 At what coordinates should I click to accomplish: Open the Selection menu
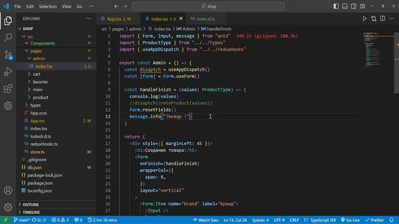coord(47,6)
